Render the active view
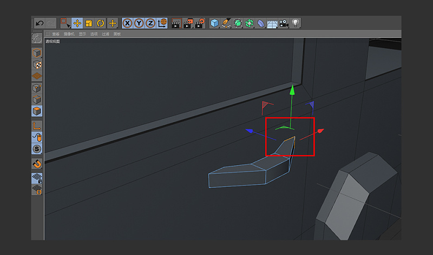Viewport: 433px width, 255px height. click(176, 23)
